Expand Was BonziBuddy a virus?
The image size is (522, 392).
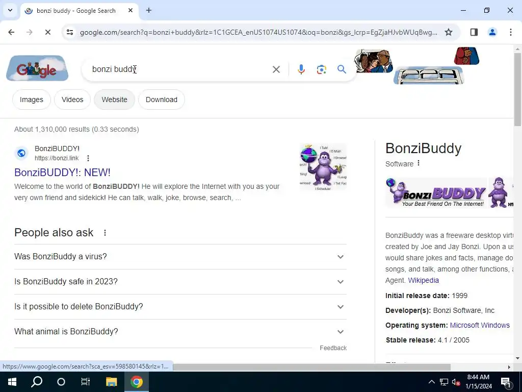click(180, 257)
